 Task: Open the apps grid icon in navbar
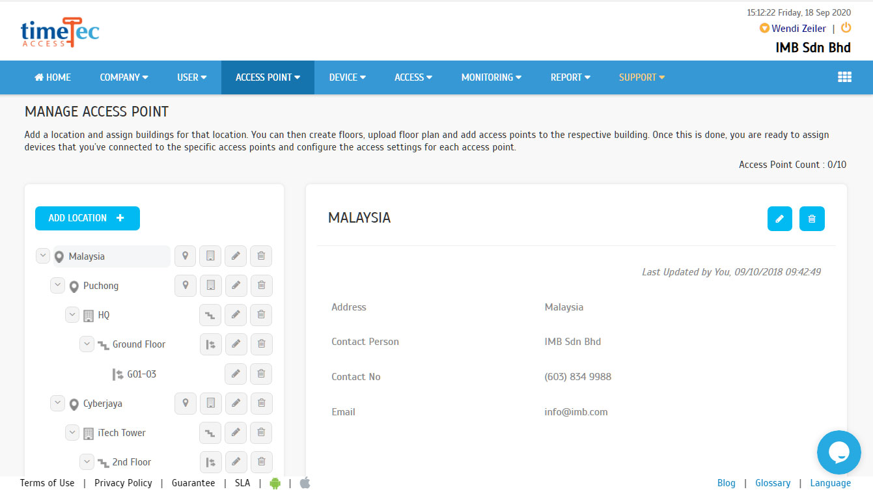[844, 77]
